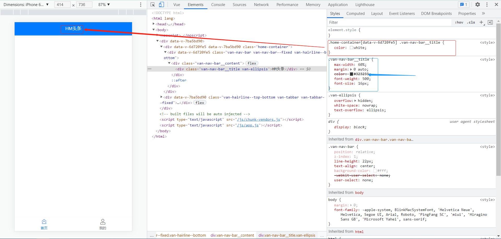Viewport: 501px width, 239px height.
Task: Toggle the .cls class editor
Action: [x=471, y=22]
